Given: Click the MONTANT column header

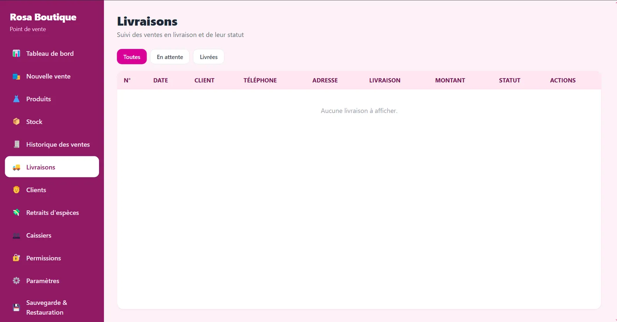Looking at the screenshot, I should tap(450, 80).
